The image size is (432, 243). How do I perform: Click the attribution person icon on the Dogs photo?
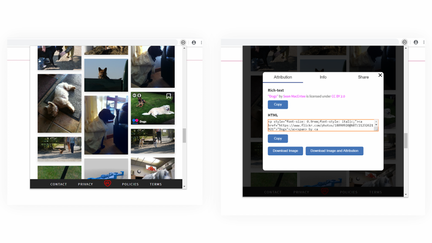[139, 95]
